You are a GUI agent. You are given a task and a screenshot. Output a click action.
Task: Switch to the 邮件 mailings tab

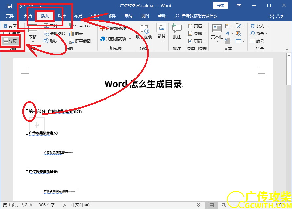coord(112,16)
